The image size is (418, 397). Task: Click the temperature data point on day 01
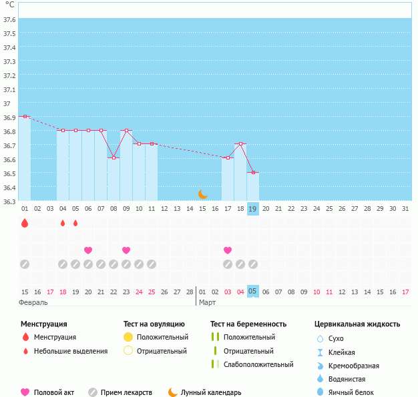(x=25, y=117)
